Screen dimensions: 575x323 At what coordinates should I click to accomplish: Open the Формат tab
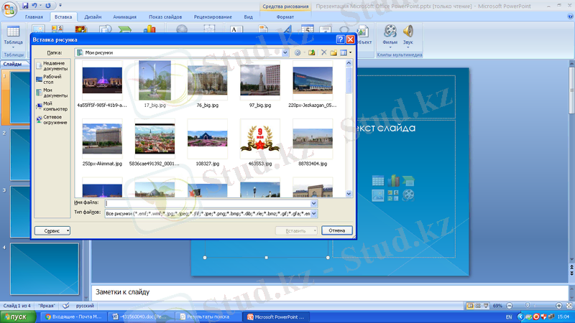point(285,17)
